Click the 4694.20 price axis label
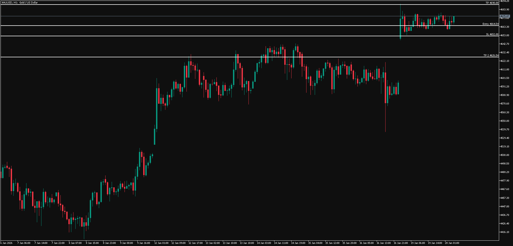Image resolution: width=513 pixels, height=246 pixels. tap(505, 1)
